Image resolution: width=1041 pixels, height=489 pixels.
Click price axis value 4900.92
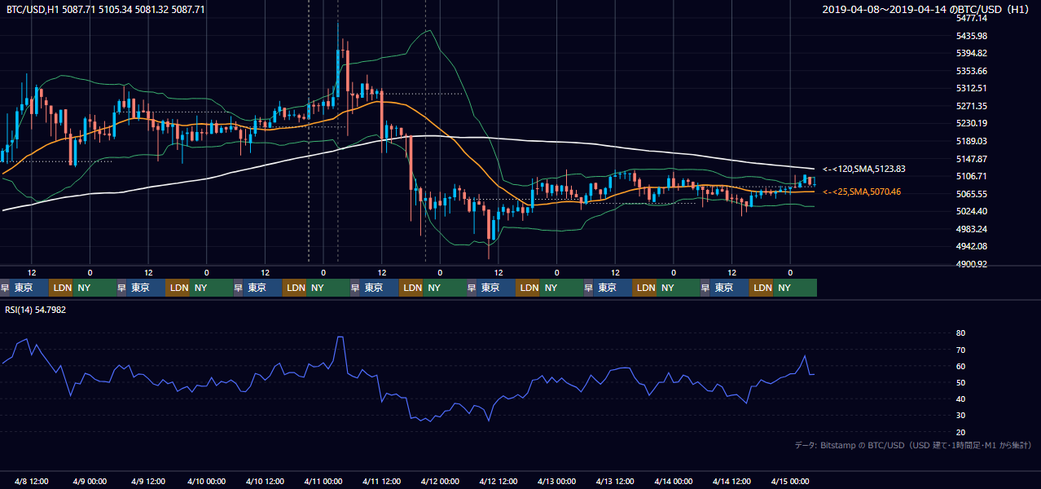coord(972,264)
